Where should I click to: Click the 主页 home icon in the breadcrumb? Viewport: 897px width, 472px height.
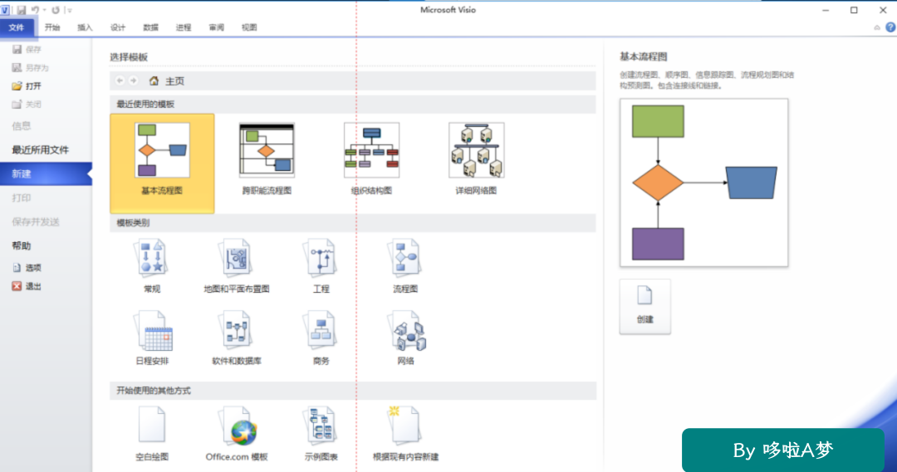click(154, 81)
